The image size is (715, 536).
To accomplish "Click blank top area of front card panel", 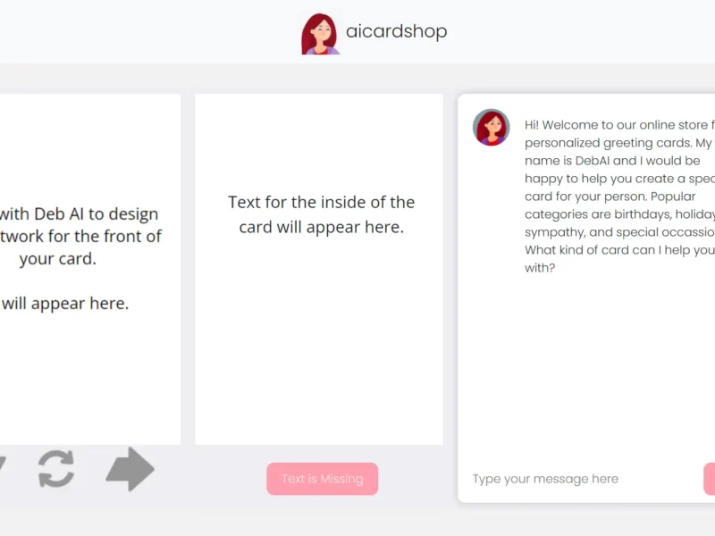I will coord(89,134).
